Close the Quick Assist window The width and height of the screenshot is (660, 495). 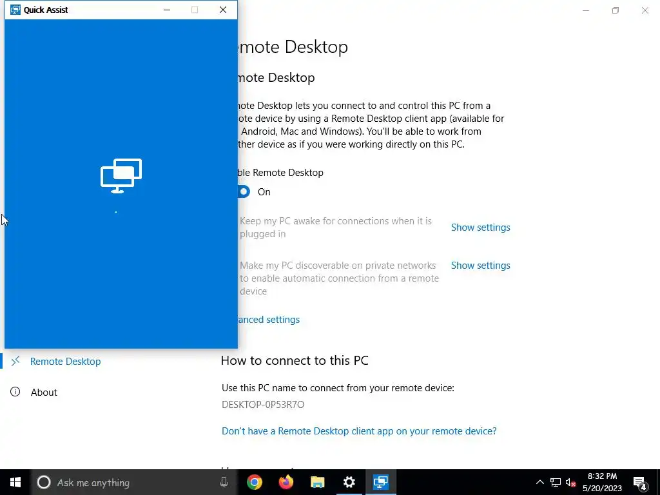tap(223, 10)
